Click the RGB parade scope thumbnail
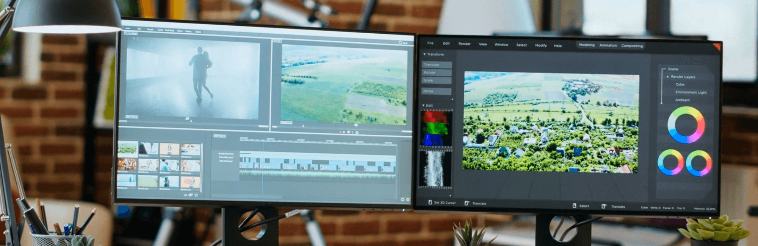The image size is (758, 246). [x=436, y=128]
